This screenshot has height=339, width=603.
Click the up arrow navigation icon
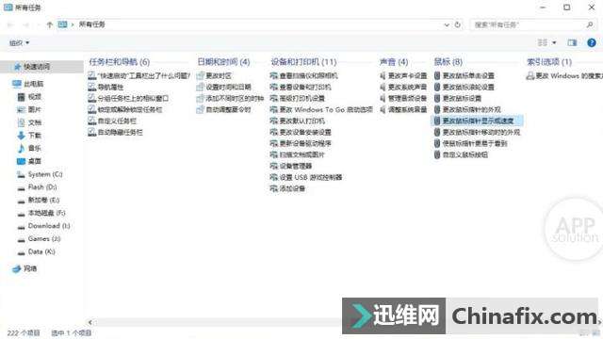(x=49, y=24)
